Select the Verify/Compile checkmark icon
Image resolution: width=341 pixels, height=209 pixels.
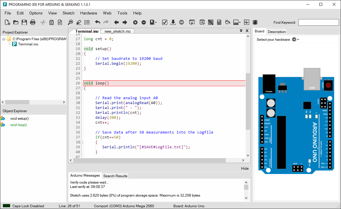[x=164, y=22]
